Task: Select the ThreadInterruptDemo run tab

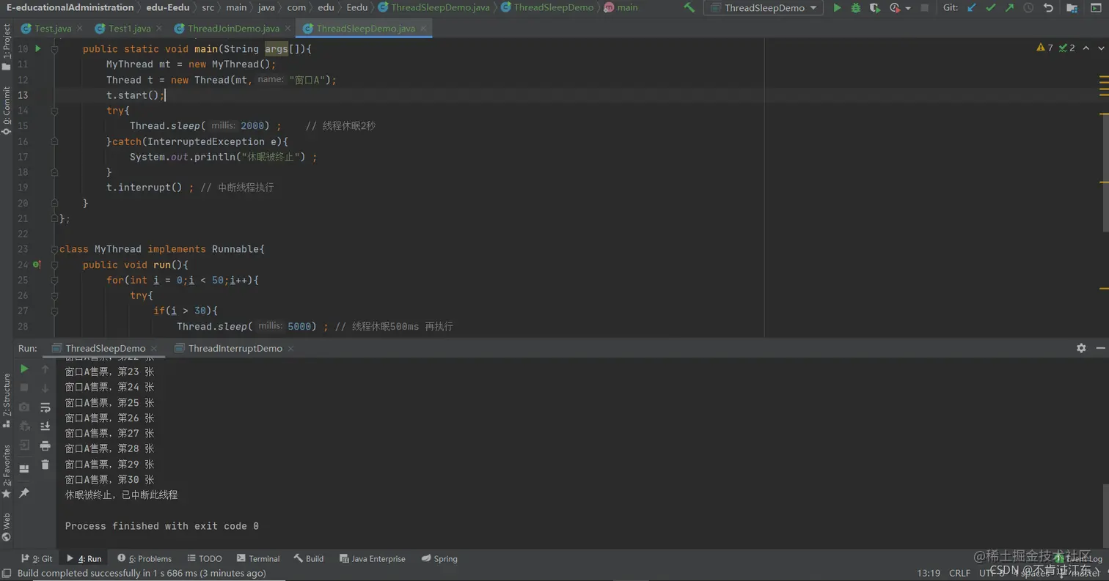Action: (x=235, y=348)
